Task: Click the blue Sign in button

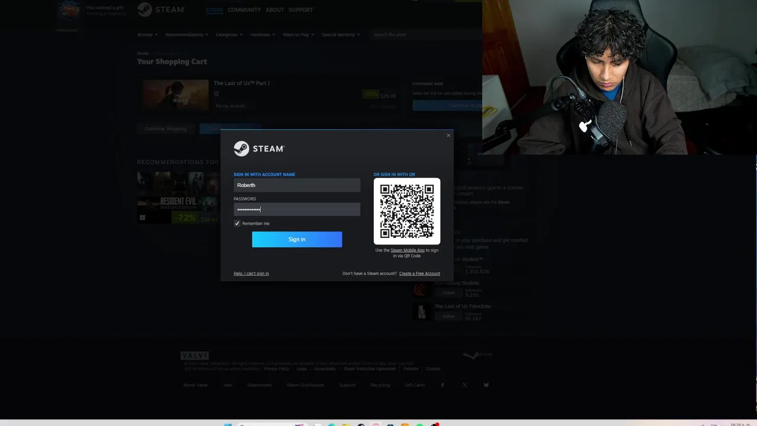Action: [x=297, y=240]
